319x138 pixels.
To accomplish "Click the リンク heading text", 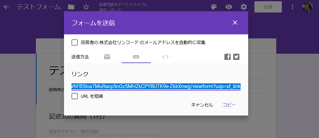I will click(80, 74).
